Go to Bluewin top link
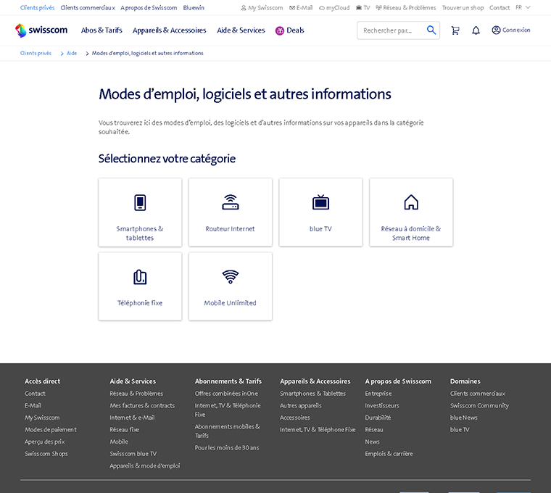This screenshot has width=551, height=493. (194, 8)
